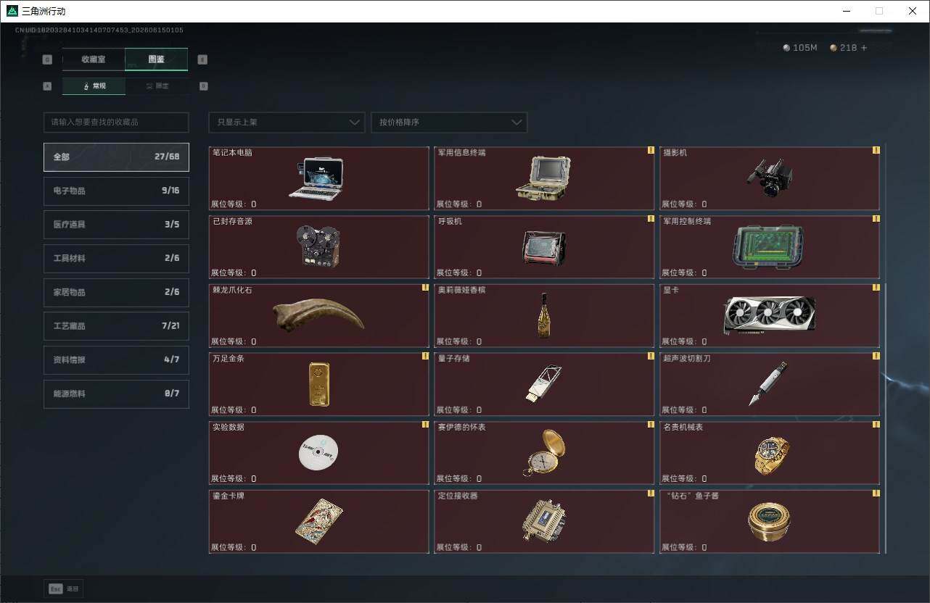This screenshot has width=930, height=603.
Task: Click the 量子存储 item name label
Action: 454,359
